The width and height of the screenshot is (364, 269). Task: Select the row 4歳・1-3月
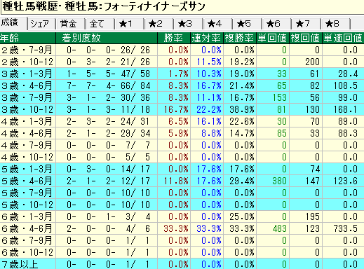coord(182,121)
